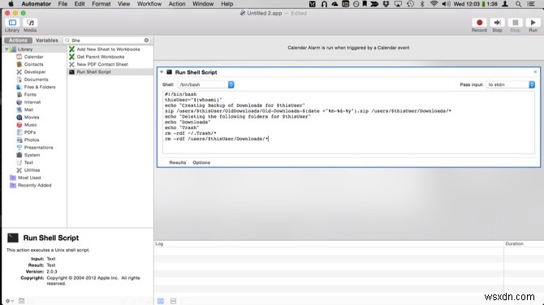Select the PDFs library category

[30, 132]
